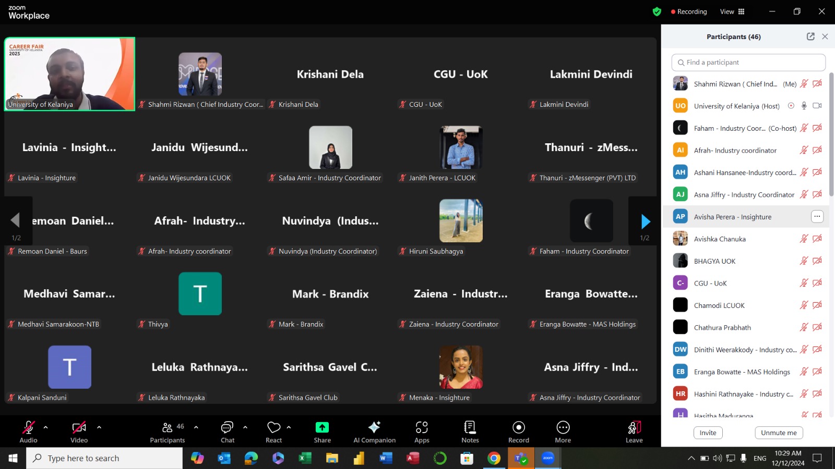
Task: Open the View layout dropdown
Action: 732,11
